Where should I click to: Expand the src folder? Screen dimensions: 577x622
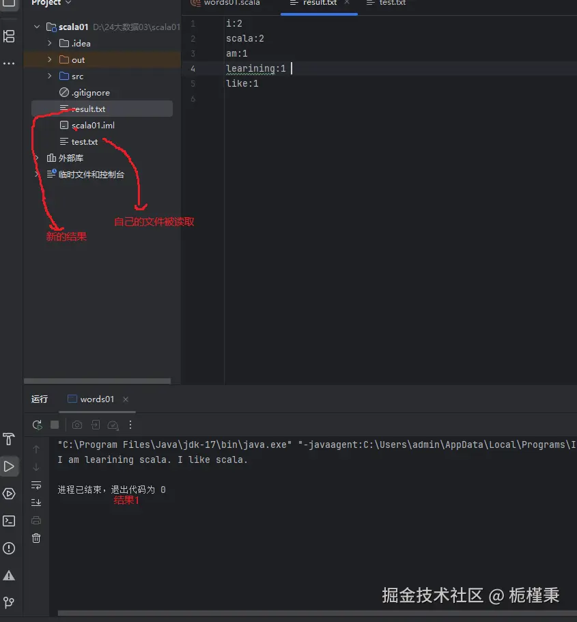[50, 76]
